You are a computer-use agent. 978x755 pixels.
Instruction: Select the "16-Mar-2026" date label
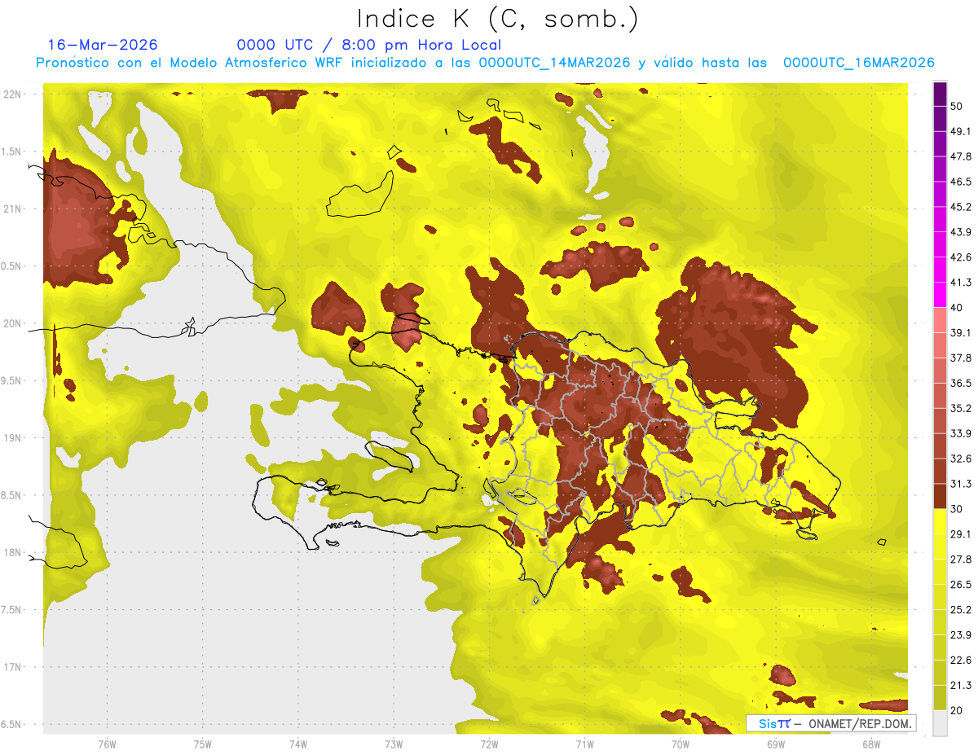click(103, 45)
